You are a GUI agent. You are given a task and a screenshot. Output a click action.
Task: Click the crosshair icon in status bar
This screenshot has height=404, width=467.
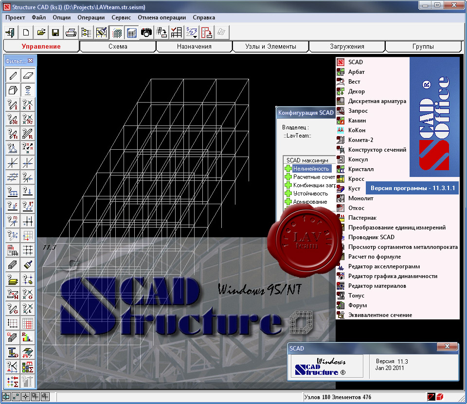point(26,397)
